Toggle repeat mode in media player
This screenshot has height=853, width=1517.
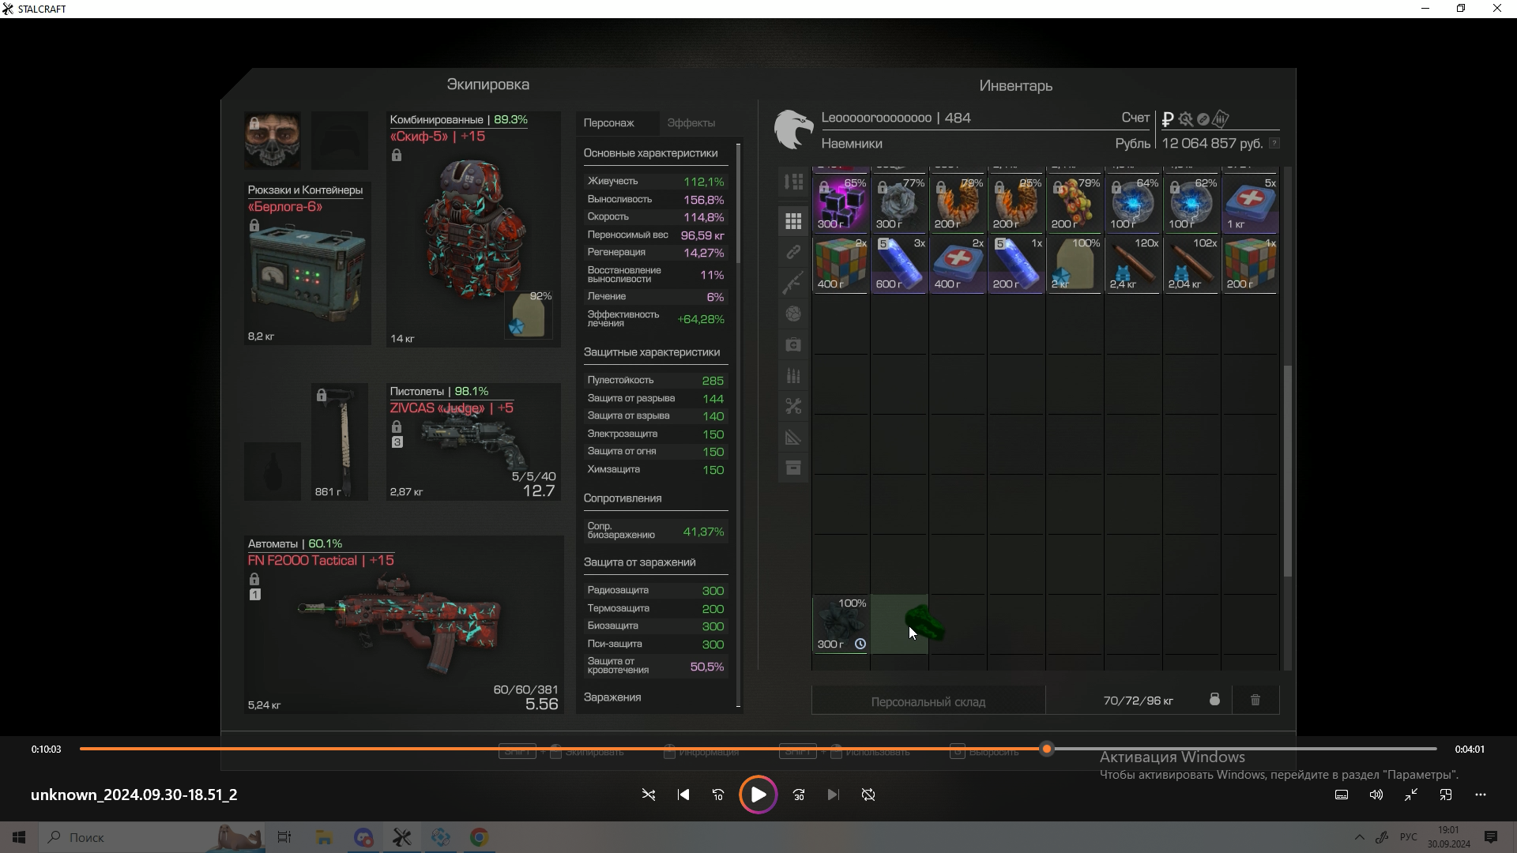pos(868,795)
